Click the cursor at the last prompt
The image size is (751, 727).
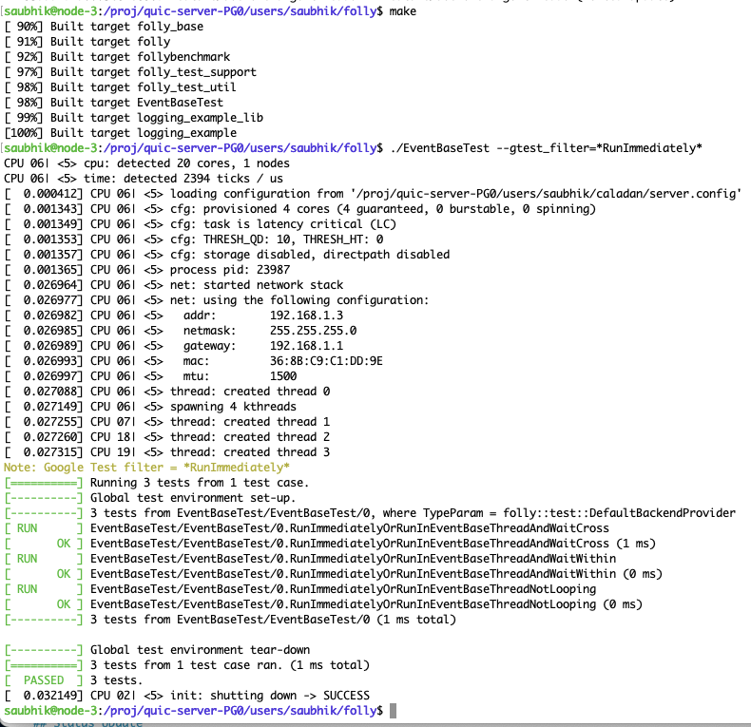(x=393, y=711)
